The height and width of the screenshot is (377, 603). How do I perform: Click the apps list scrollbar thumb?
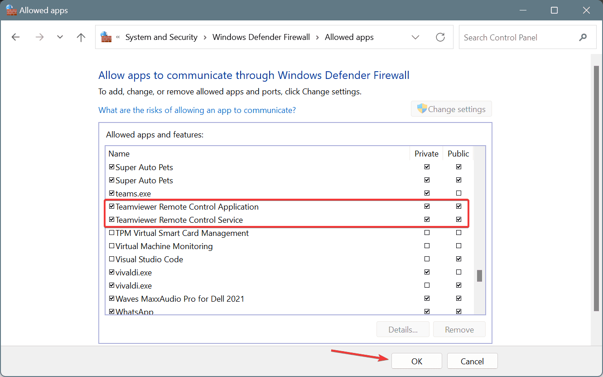(479, 276)
